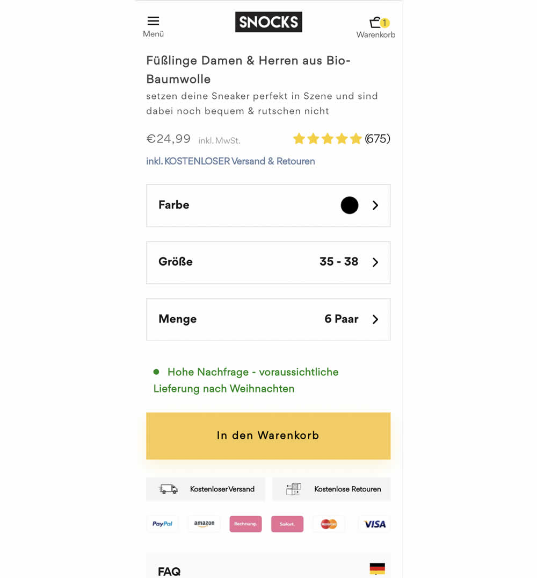Expand the Farbe color selector
Screen dimensions: 537x578
point(268,205)
